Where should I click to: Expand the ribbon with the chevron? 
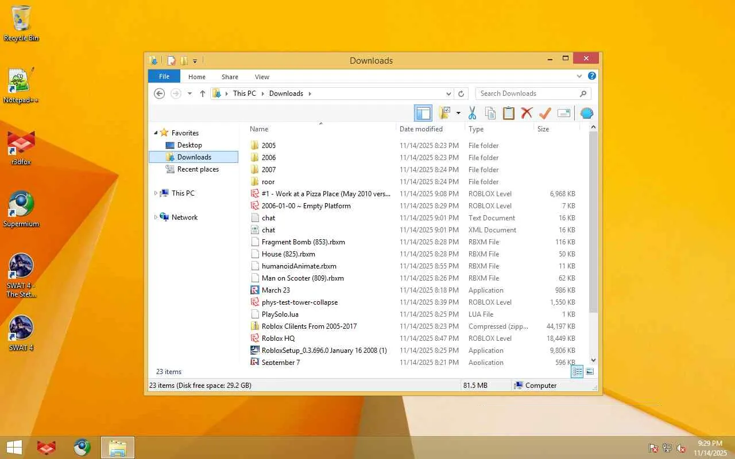[x=579, y=76]
